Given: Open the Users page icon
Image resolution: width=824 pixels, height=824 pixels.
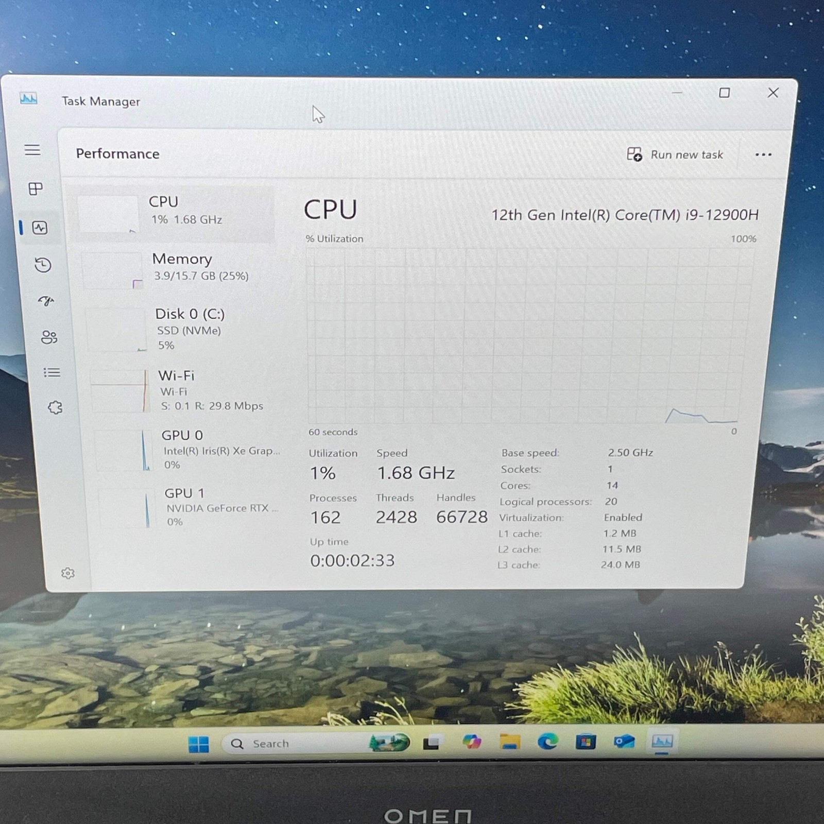Looking at the screenshot, I should click(49, 337).
